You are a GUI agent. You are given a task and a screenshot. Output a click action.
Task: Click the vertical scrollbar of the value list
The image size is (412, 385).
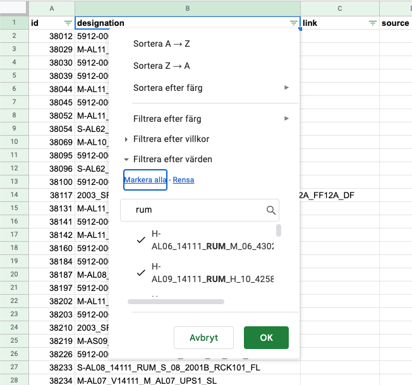point(279,230)
